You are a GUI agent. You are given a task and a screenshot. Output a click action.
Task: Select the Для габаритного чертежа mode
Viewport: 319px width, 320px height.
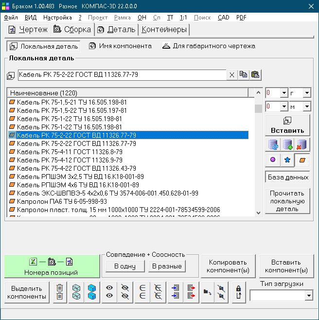coord(209,46)
